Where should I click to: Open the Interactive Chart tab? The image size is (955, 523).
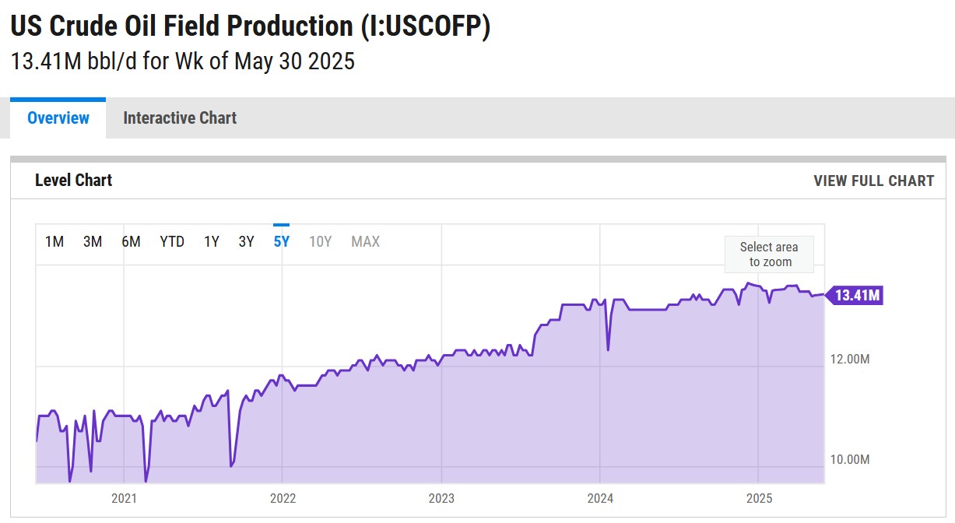click(x=180, y=118)
